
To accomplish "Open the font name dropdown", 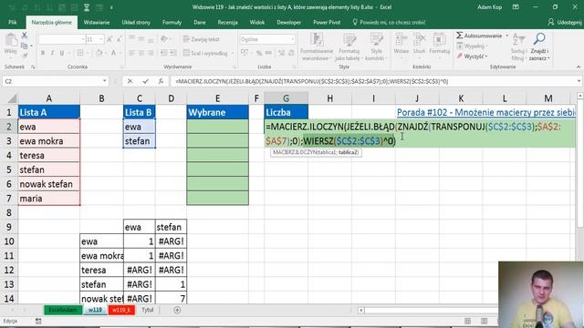I will (x=83, y=39).
